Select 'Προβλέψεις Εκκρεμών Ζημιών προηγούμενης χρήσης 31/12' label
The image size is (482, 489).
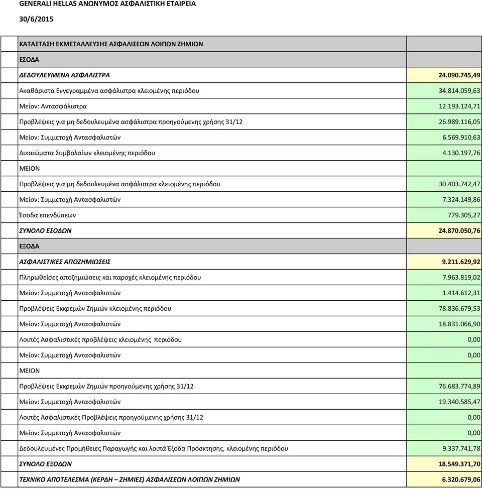coord(106,387)
